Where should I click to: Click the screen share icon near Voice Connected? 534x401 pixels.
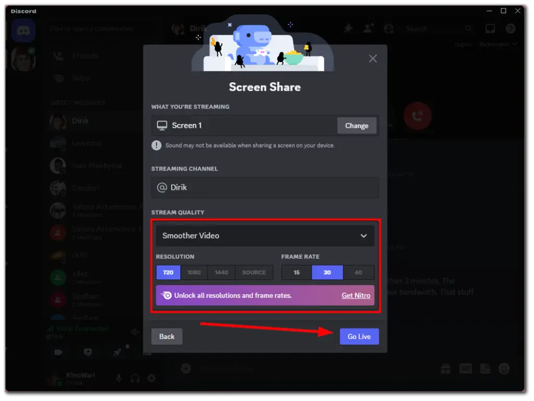[x=88, y=353]
